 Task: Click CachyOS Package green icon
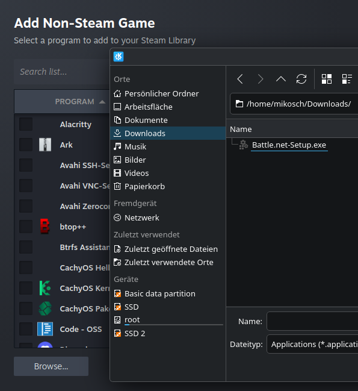click(45, 308)
